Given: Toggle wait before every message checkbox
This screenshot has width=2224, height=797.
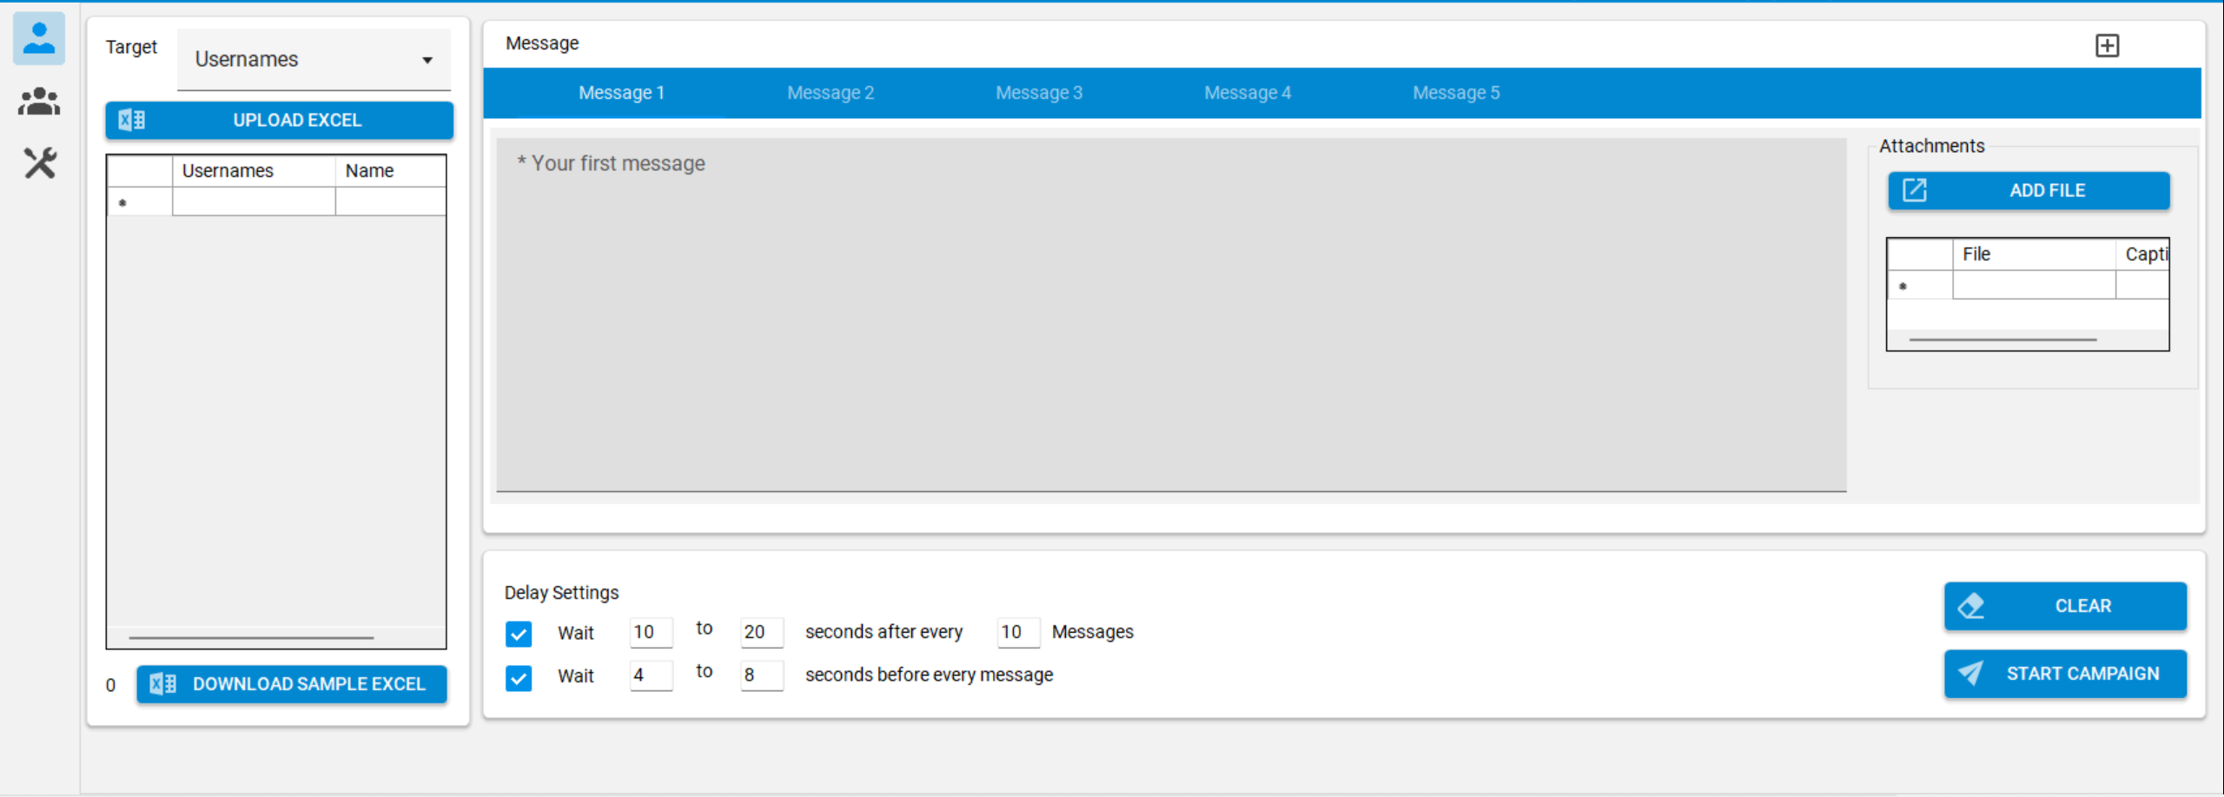Looking at the screenshot, I should coord(519,676).
